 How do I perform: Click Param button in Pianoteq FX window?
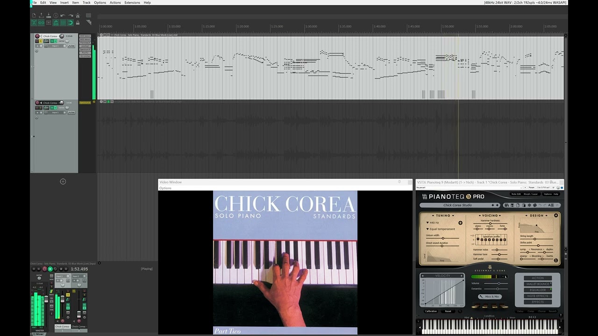[532, 188]
